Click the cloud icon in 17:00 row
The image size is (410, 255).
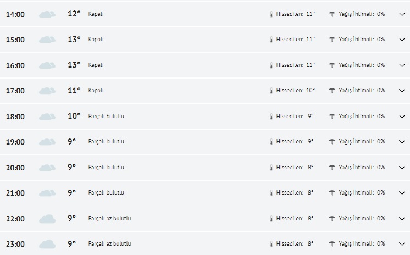click(47, 91)
